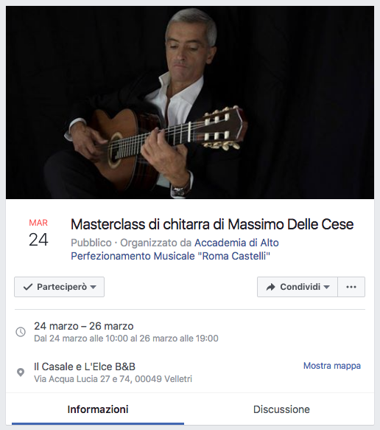This screenshot has width=380, height=430.
Task: Select the Informazioni tab
Action: coord(98,409)
